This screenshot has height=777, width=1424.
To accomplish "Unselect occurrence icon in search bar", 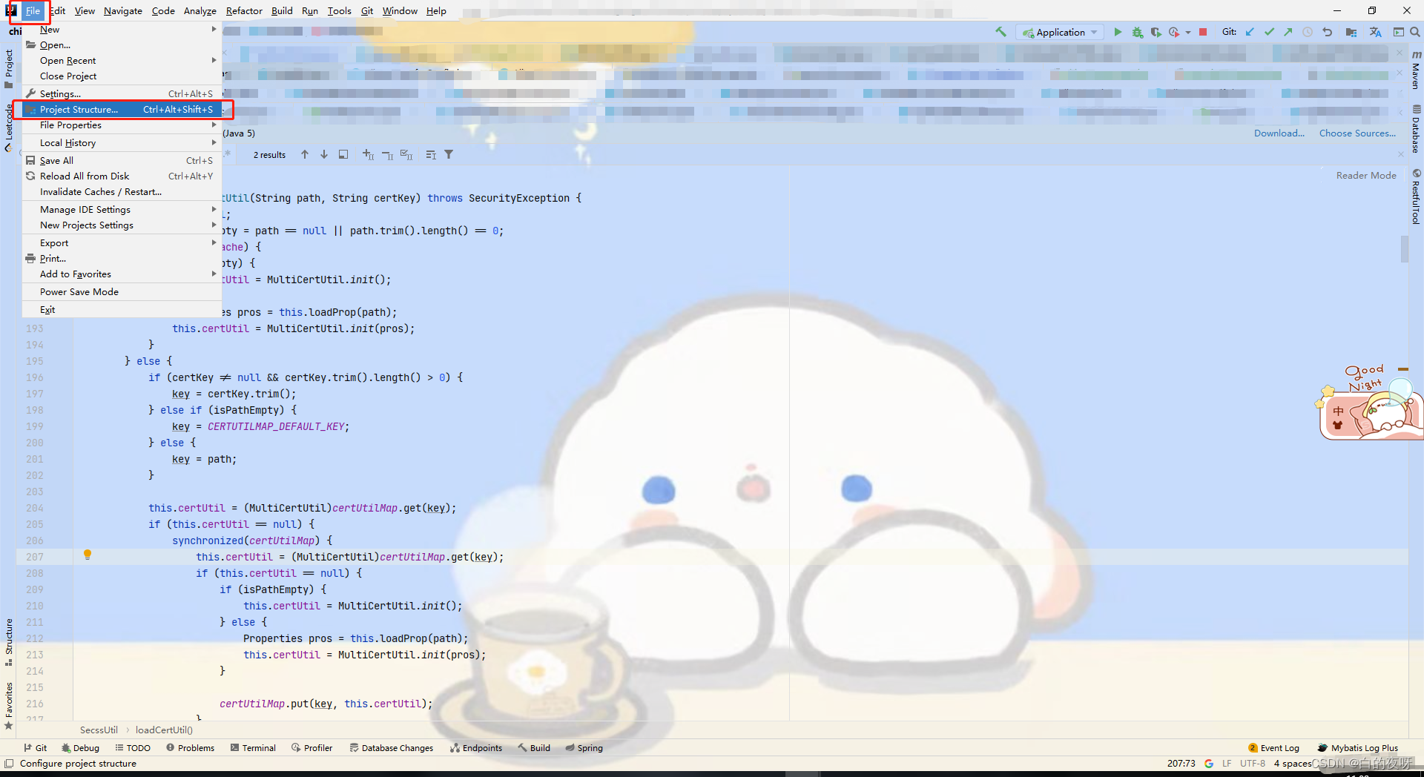I will (387, 154).
